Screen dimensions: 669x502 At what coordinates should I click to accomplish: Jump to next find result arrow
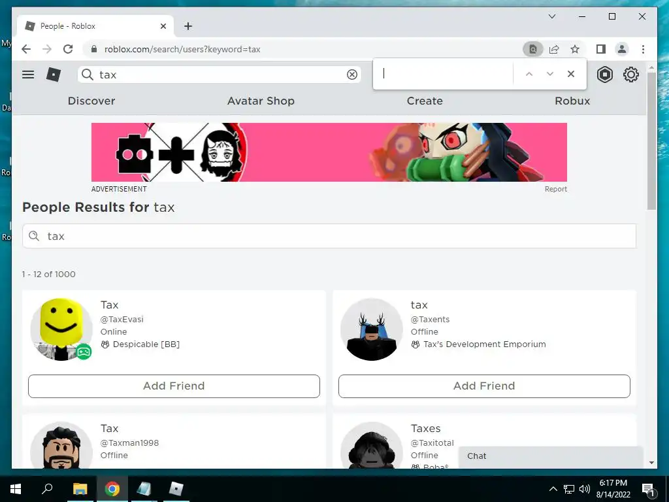coord(550,74)
